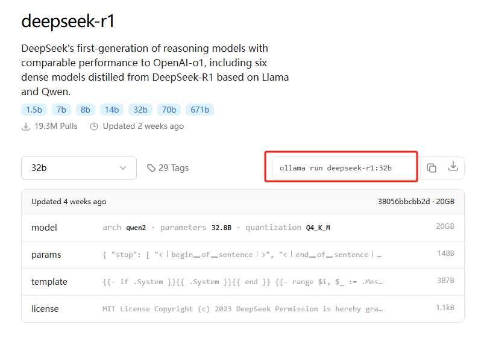
Task: Open the template row details
Action: 243,282
